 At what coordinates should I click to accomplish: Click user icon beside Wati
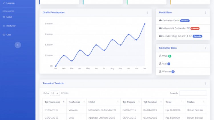pyautogui.click(x=160, y=56)
